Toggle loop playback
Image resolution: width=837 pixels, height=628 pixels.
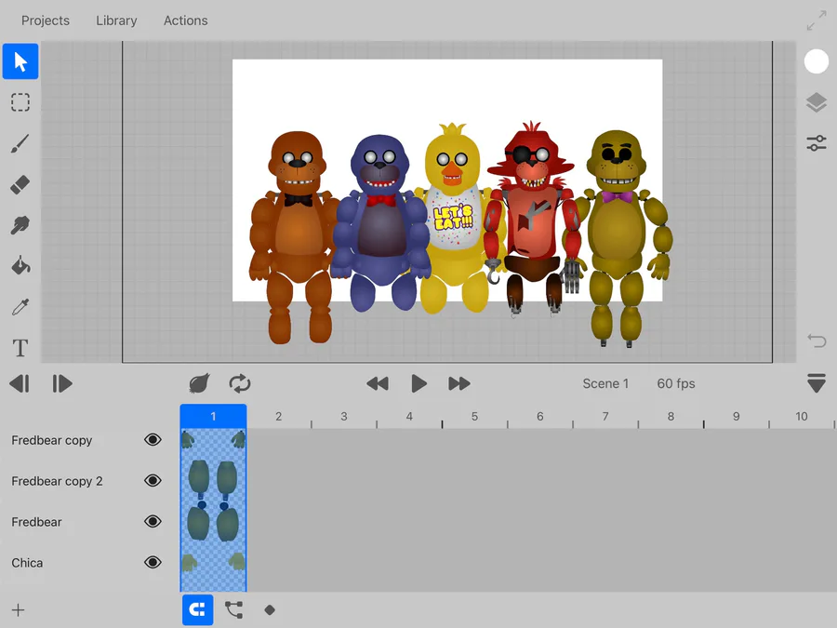(x=240, y=383)
